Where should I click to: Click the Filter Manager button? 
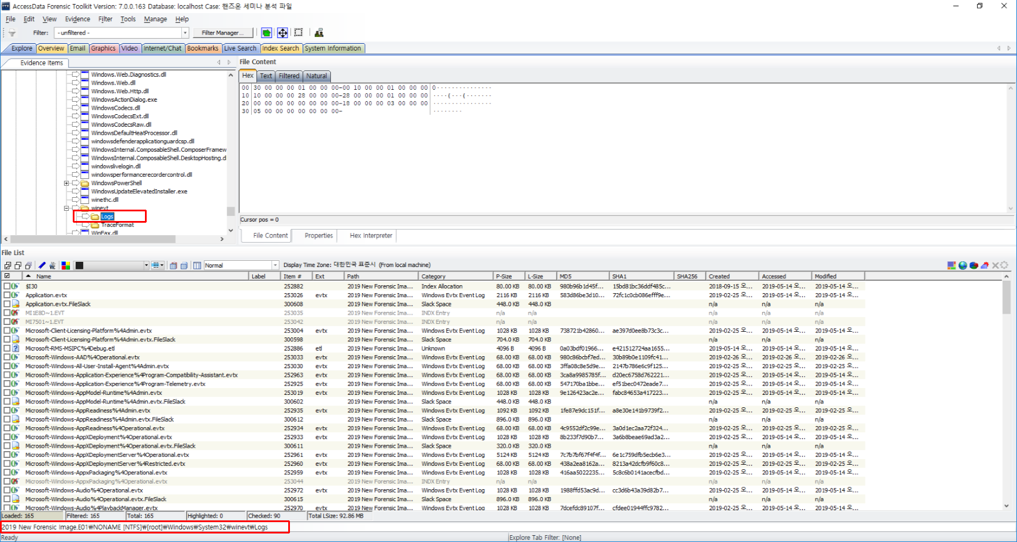click(222, 33)
